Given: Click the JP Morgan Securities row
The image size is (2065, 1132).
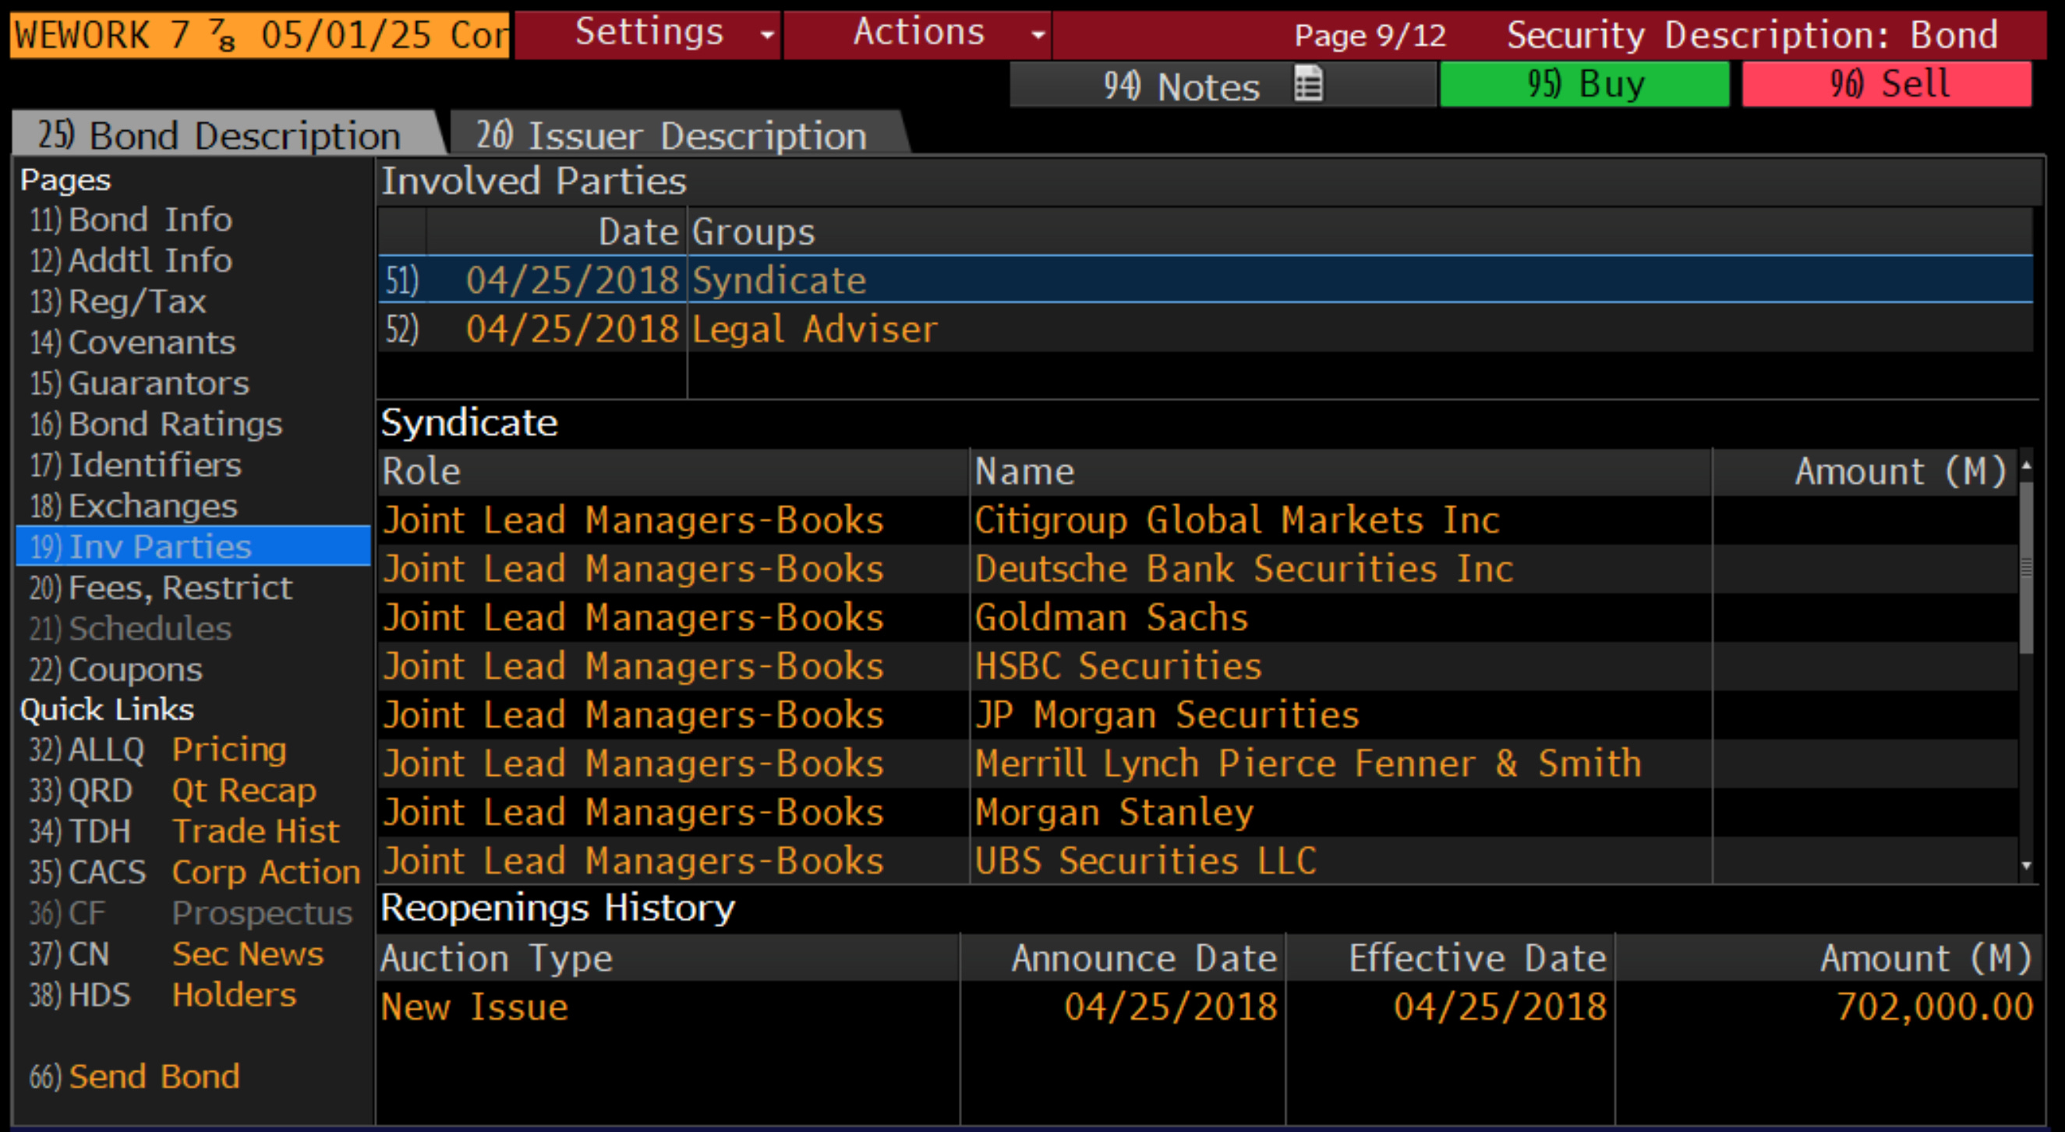Looking at the screenshot, I should (1197, 714).
